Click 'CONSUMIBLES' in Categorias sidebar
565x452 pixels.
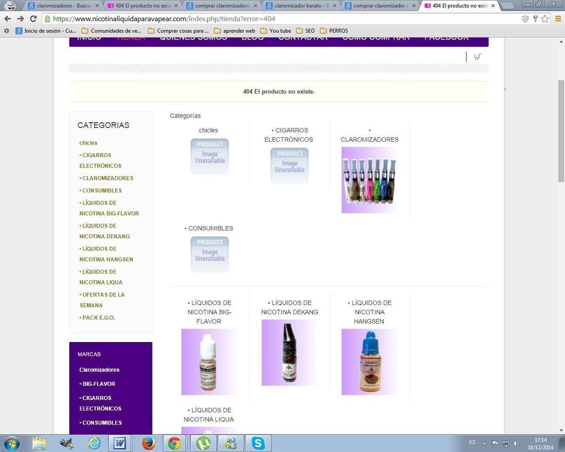tap(101, 191)
